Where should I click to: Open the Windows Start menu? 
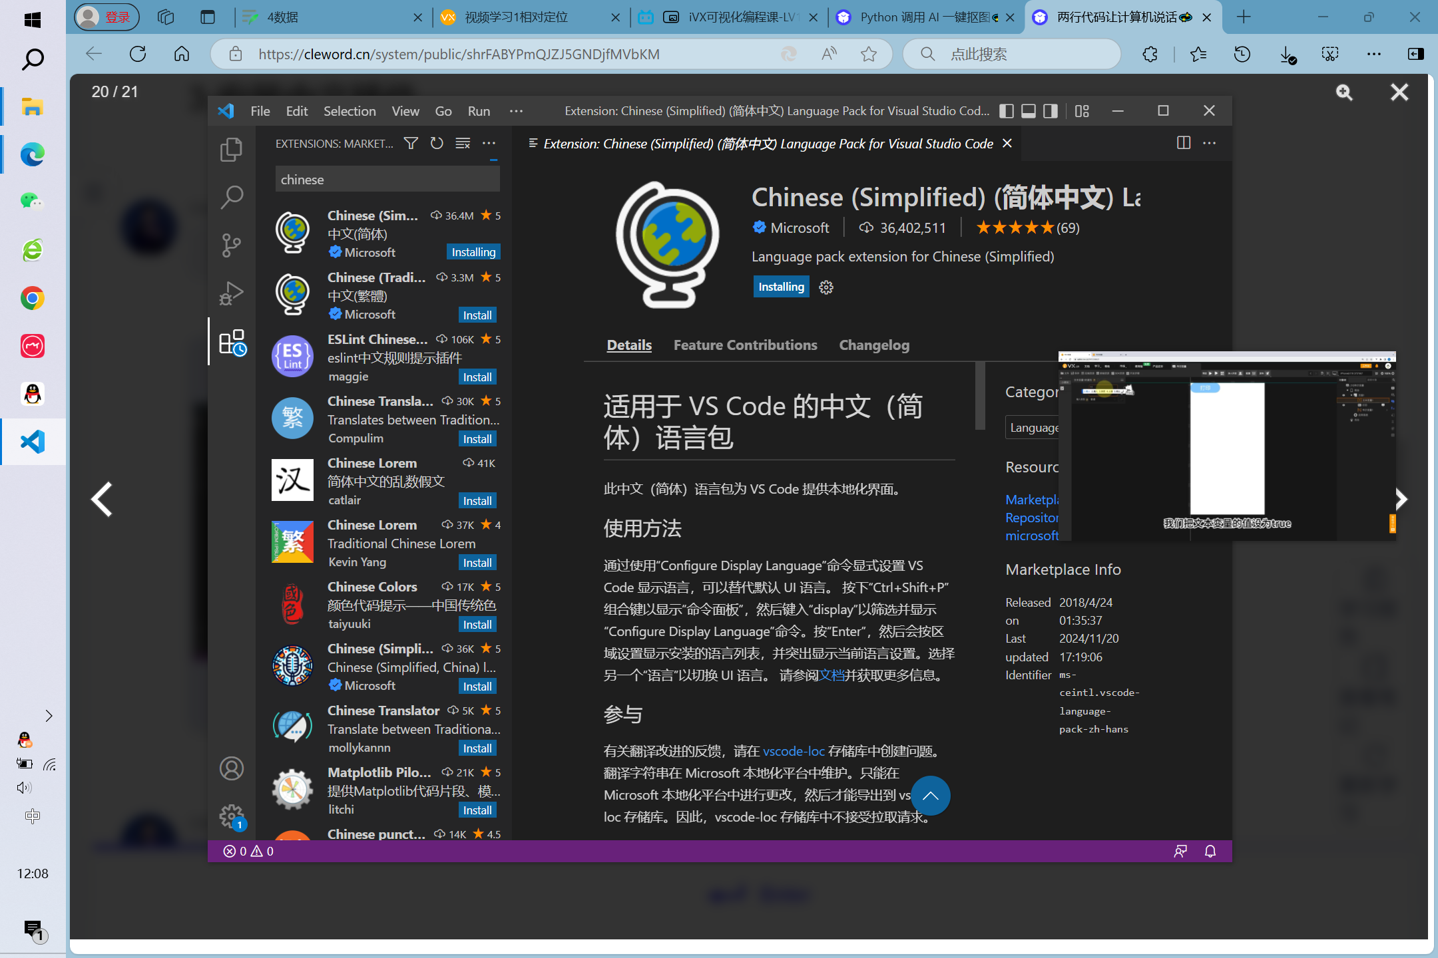(33, 19)
